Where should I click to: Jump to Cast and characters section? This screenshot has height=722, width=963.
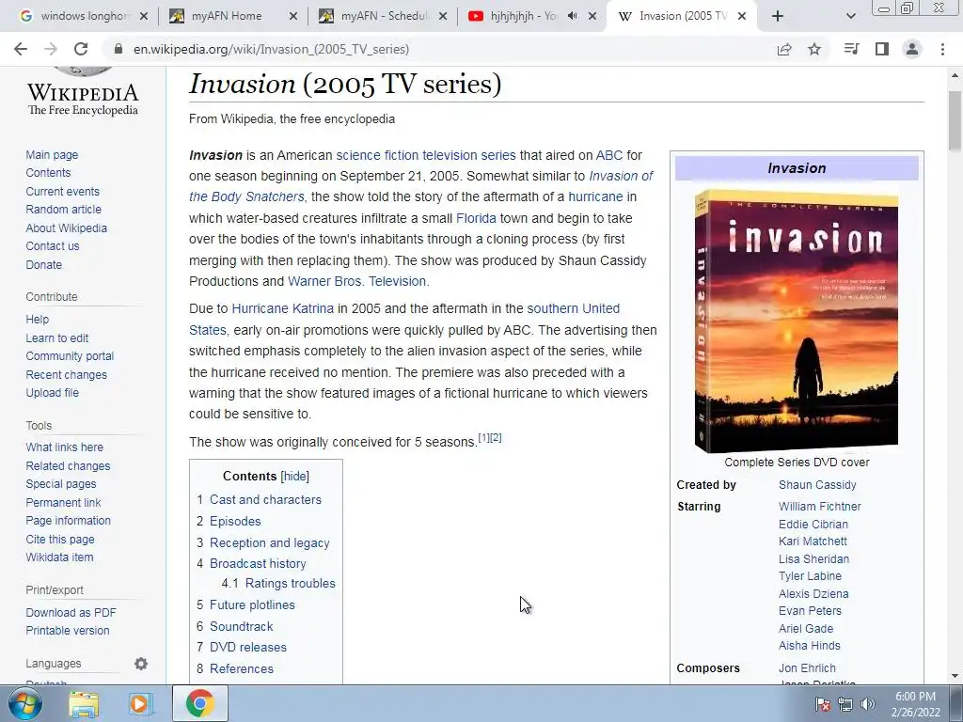(x=265, y=500)
